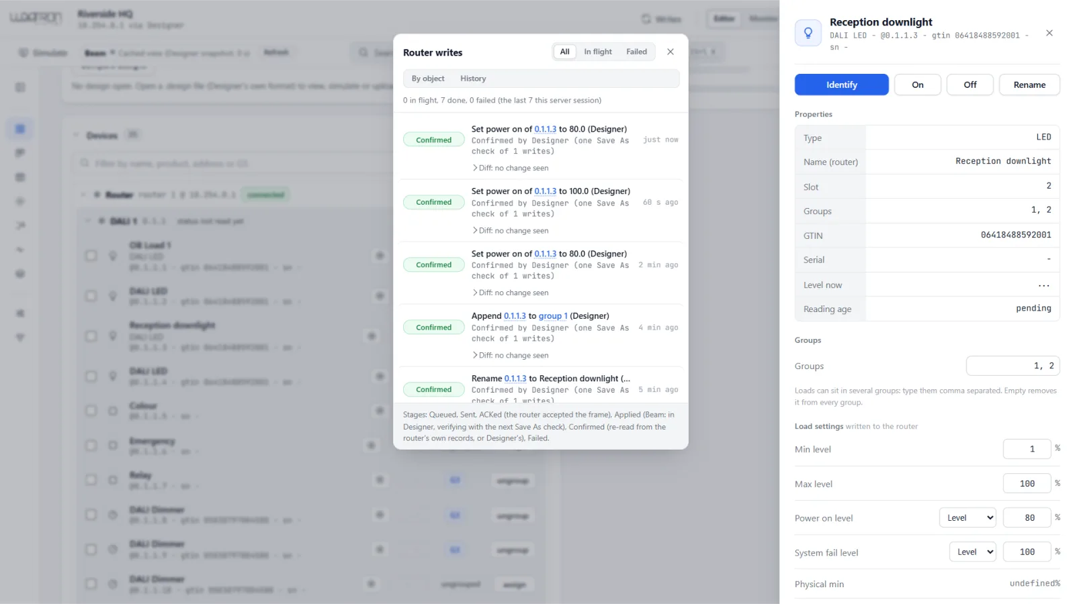Switch to the History view
The height and width of the screenshot is (604, 1075).
[x=473, y=79]
